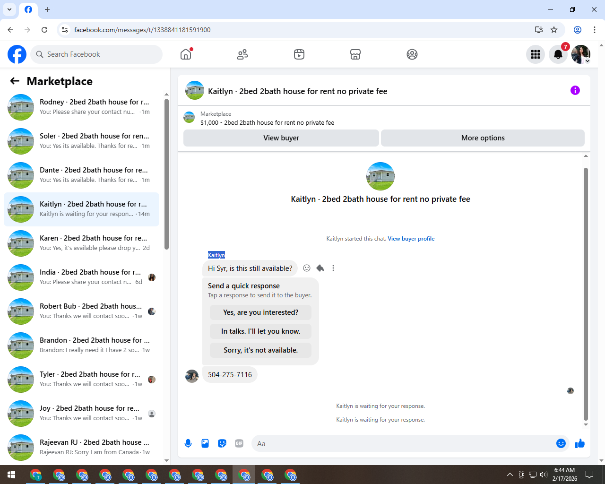
Task: Click the View buyer button
Action: 281,138
